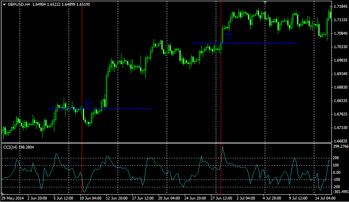Click the 1.71845 price scale label
Viewport: 349px width, 202px height.
(x=340, y=7)
